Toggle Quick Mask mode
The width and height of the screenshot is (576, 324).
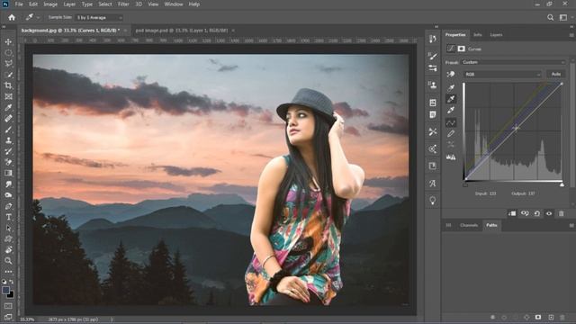tap(8, 306)
